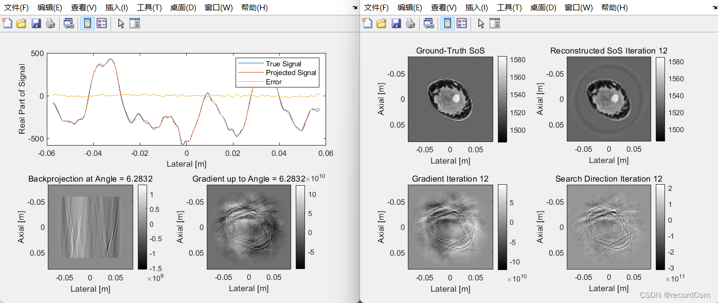Select the Search Direction Iteration 12 image

[x=609, y=227]
